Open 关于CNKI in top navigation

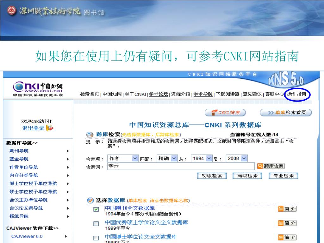135,94
